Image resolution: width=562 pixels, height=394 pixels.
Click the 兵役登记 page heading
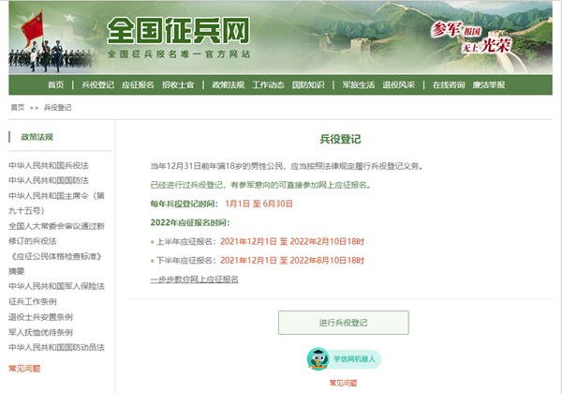point(340,139)
